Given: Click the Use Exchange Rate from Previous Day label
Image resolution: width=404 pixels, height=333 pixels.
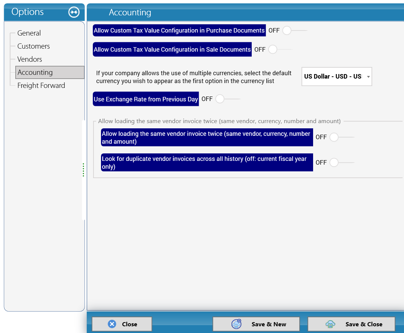Looking at the screenshot, I should click(x=146, y=99).
